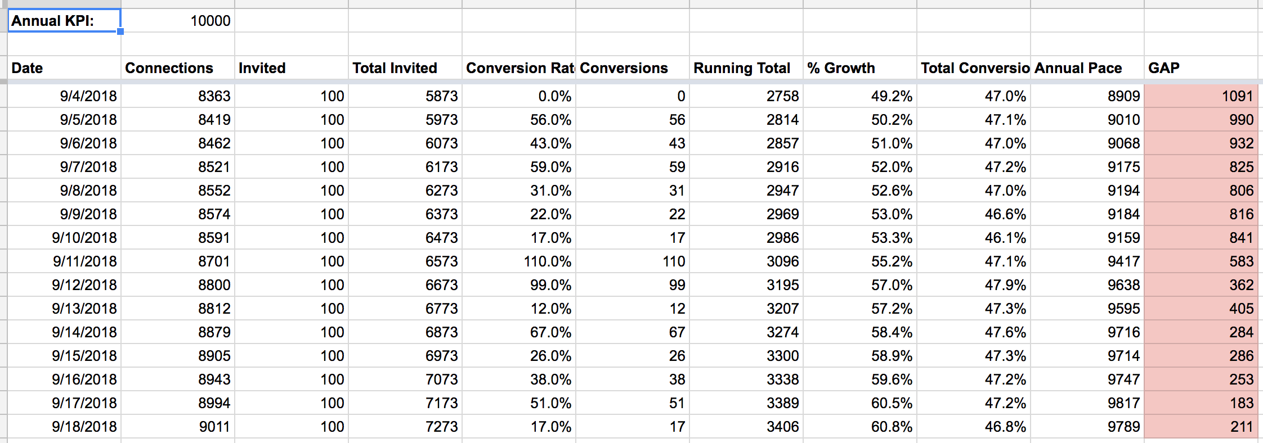This screenshot has height=443, width=1263.
Task: Select the Total Conversion header cell
Action: [x=974, y=67]
